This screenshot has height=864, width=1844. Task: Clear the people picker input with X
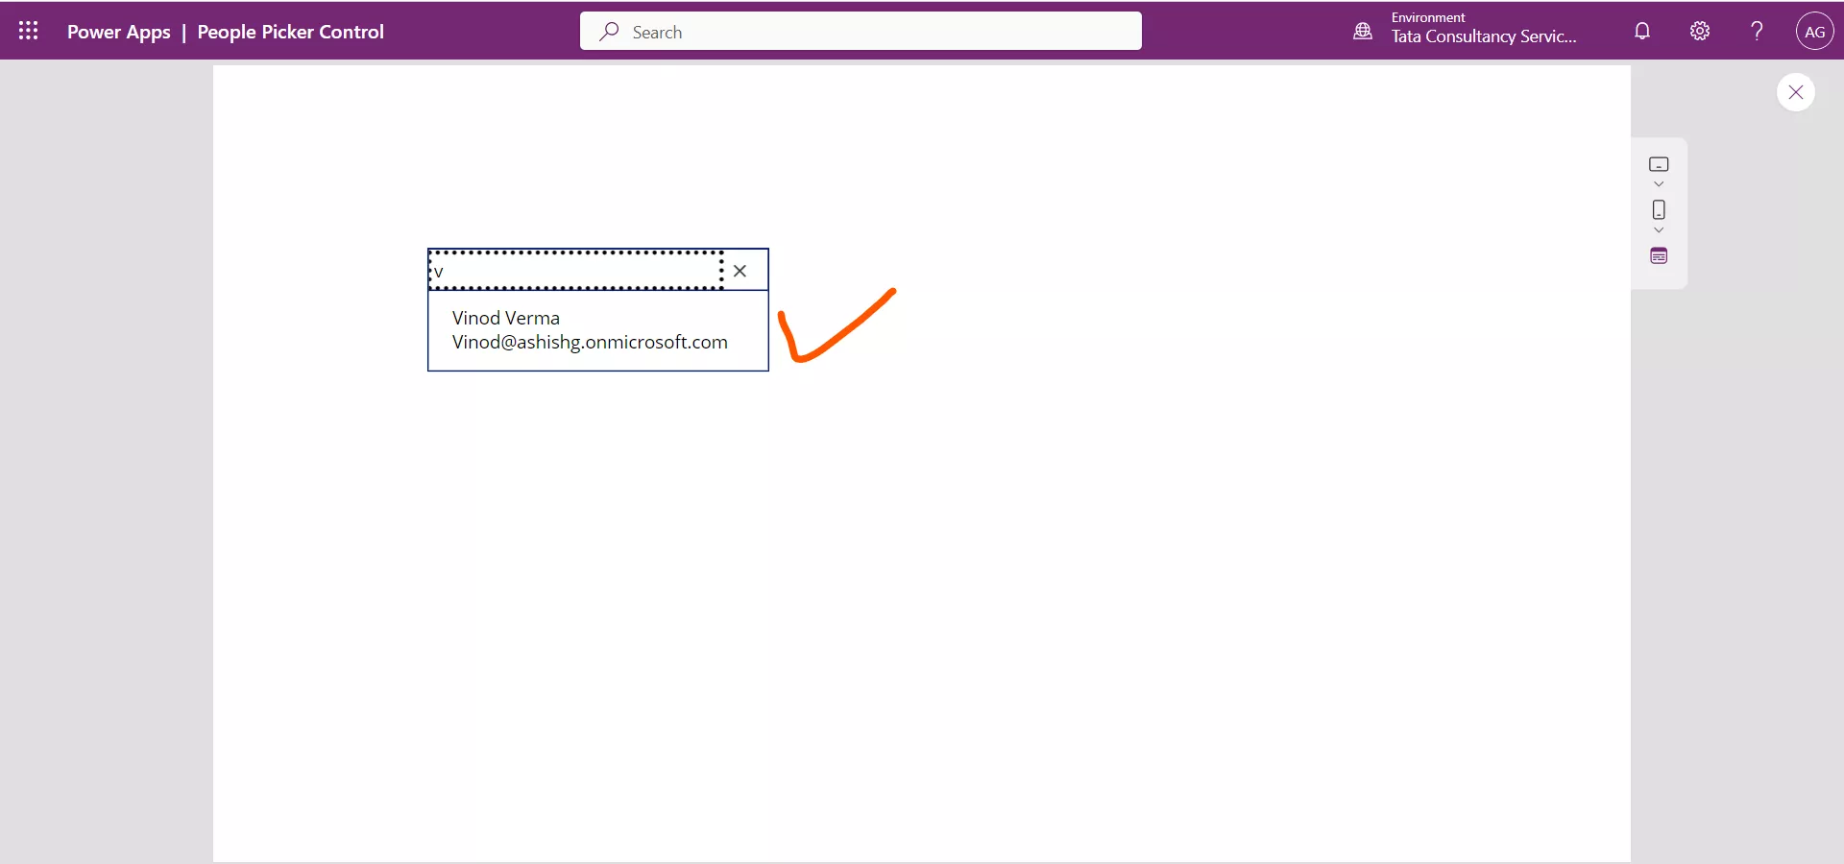[x=740, y=272]
